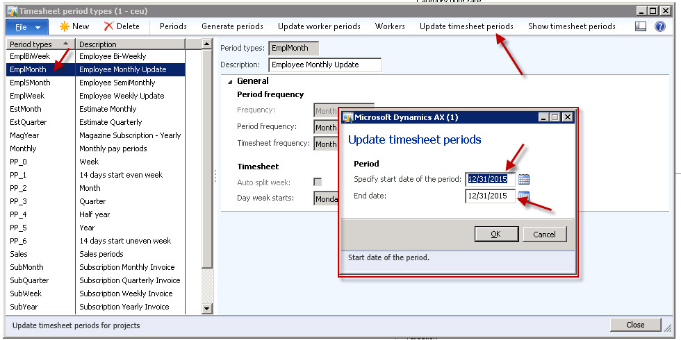The height and width of the screenshot is (340, 681).
Task: Click the New record toolbar icon
Action: (x=64, y=26)
